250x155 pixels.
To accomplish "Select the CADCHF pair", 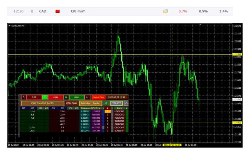I will [119, 127].
